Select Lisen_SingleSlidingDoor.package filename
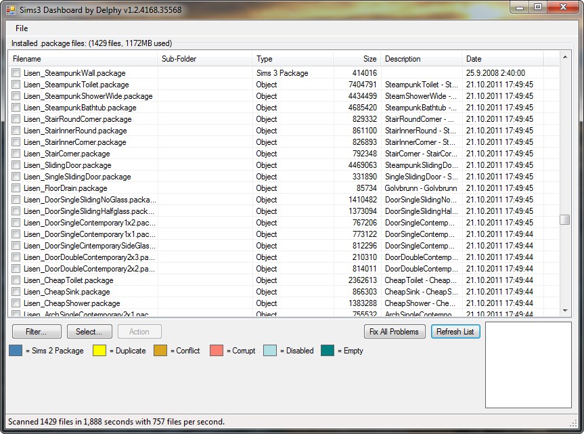Viewport: 584px width, 434px height. point(77,177)
